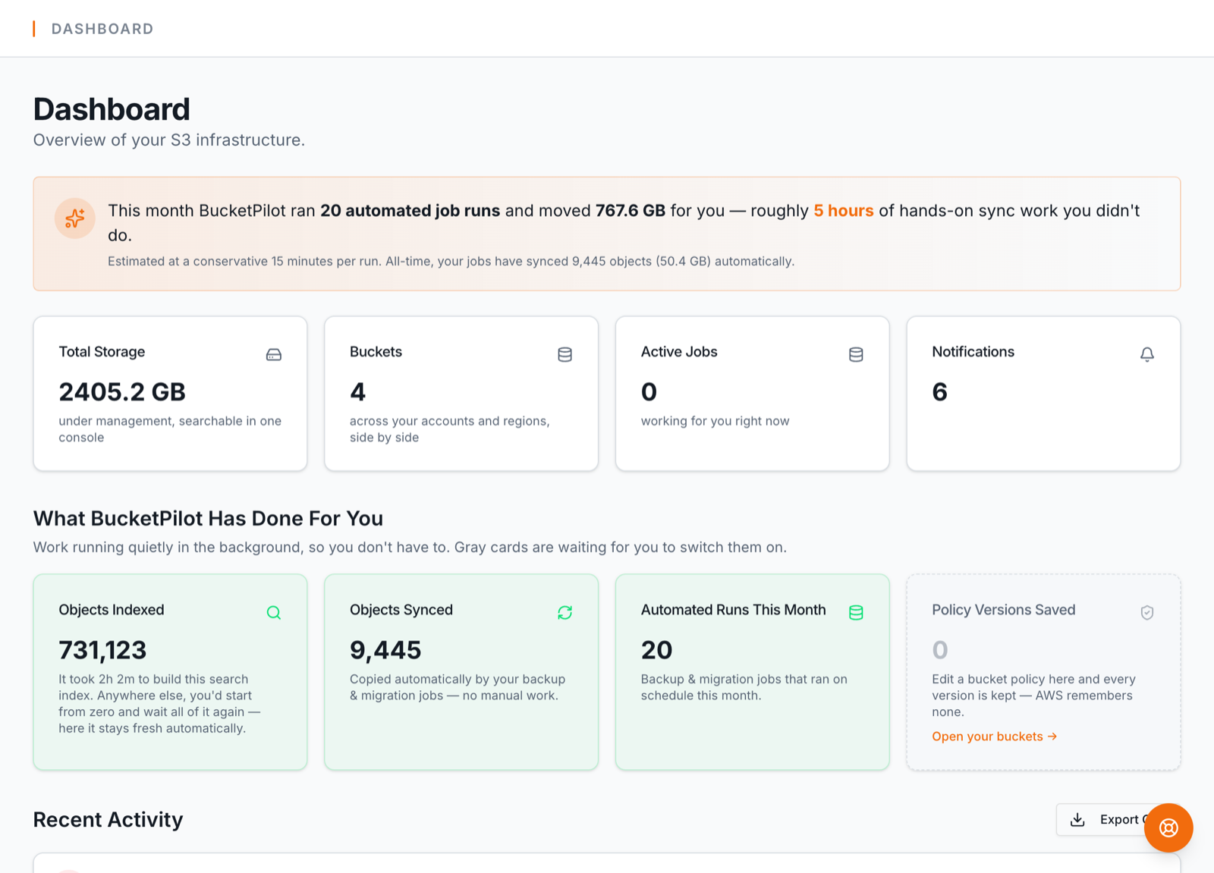Open the Buckets card showing 4
The width and height of the screenshot is (1214, 873).
(x=461, y=394)
